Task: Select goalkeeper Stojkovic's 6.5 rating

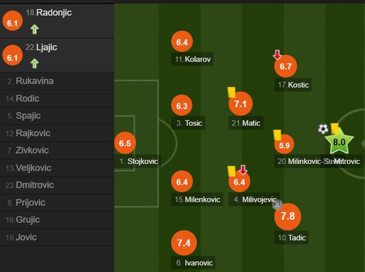Action: point(125,143)
